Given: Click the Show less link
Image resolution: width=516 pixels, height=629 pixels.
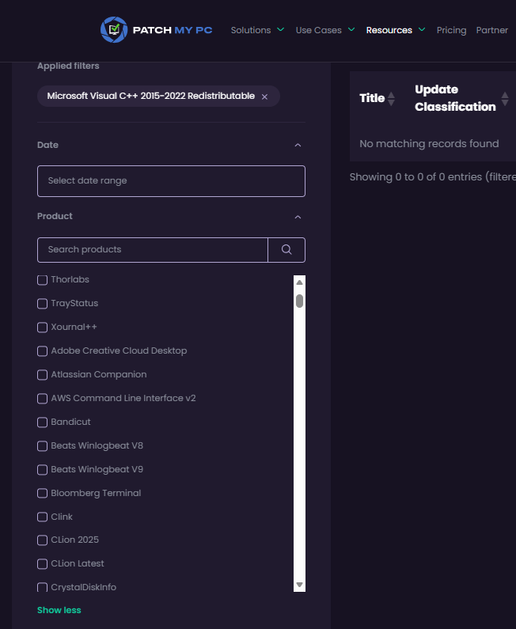Looking at the screenshot, I should tap(59, 610).
